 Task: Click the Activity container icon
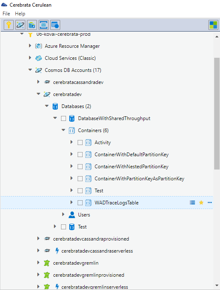pos(88,143)
